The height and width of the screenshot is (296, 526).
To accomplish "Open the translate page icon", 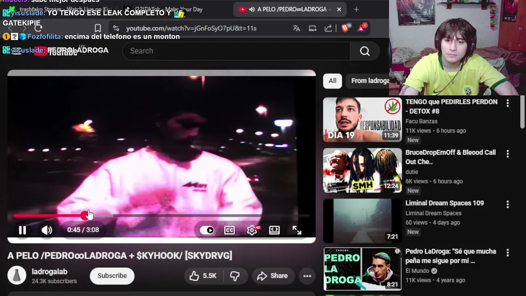I will pos(296,28).
